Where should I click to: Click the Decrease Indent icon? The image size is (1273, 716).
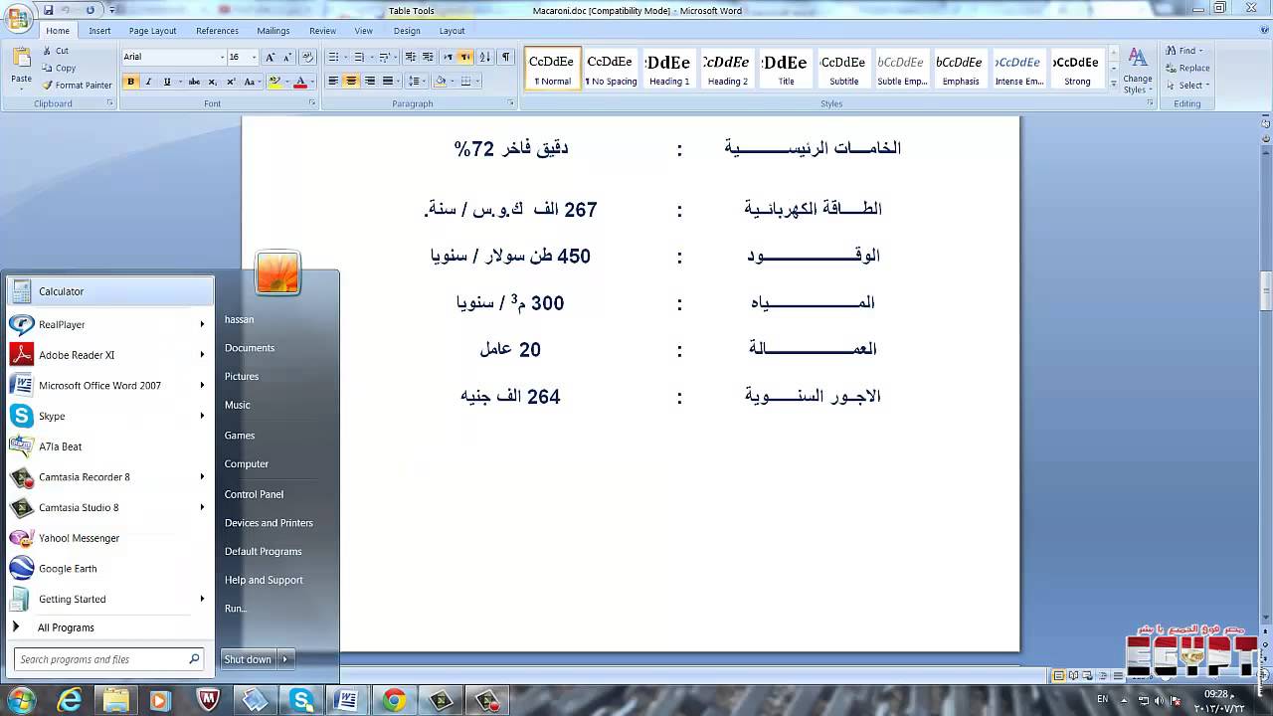tap(410, 58)
